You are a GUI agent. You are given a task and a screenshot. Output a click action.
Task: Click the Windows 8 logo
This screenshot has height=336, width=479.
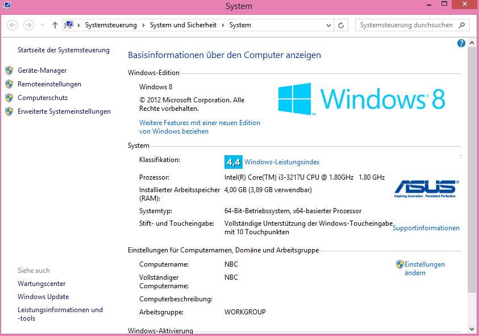[362, 99]
